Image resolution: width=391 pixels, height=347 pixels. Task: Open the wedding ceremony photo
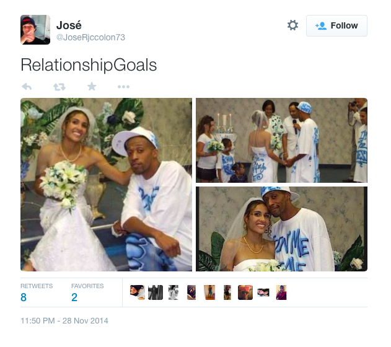pos(281,140)
